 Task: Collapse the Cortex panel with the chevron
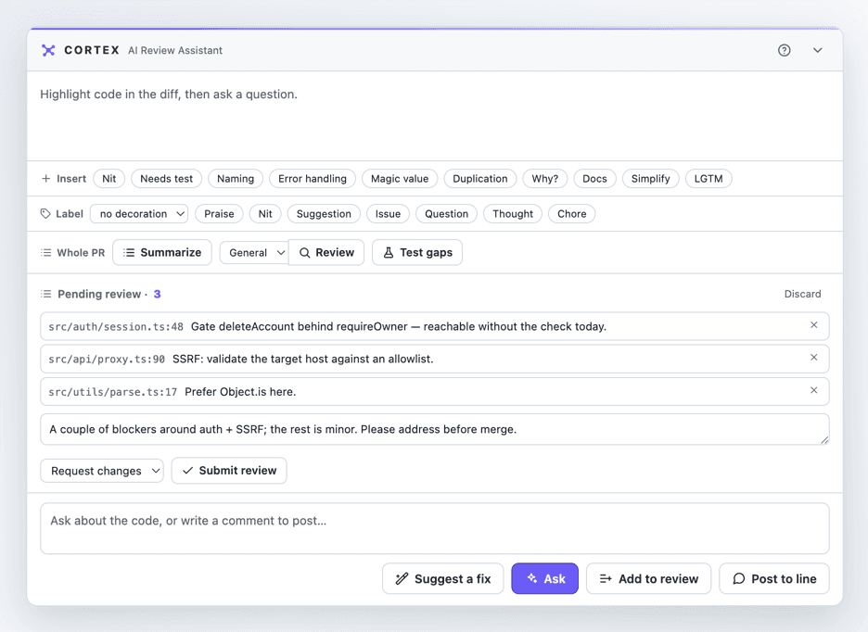[x=817, y=50]
